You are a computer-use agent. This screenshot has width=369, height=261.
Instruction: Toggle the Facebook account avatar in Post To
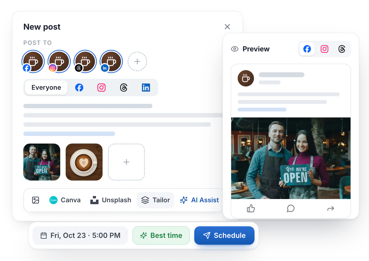pos(33,61)
